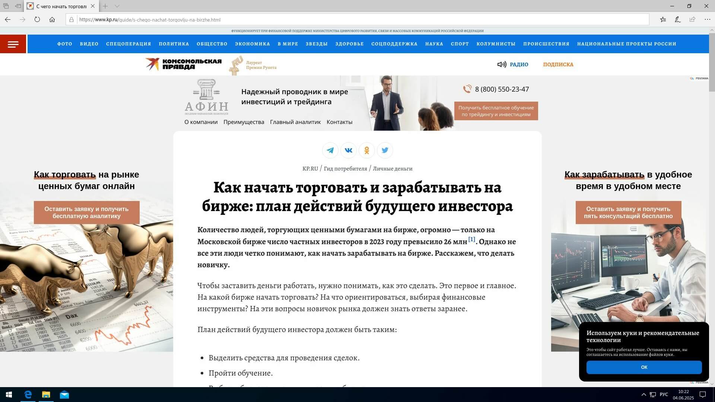Show hidden system tray icons

tap(643, 395)
